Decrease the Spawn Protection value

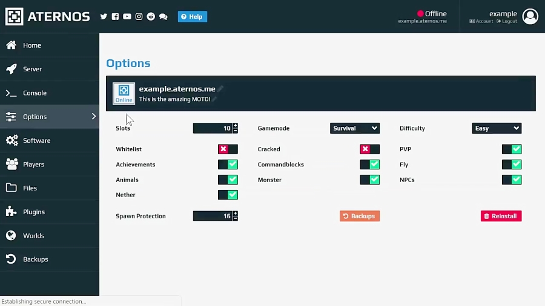pyautogui.click(x=236, y=218)
